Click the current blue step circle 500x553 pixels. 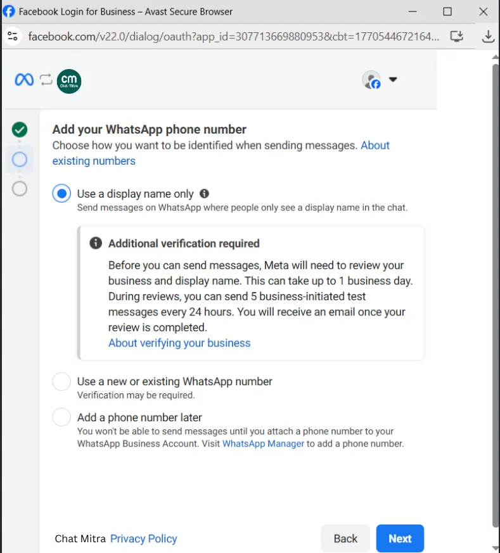pos(20,160)
